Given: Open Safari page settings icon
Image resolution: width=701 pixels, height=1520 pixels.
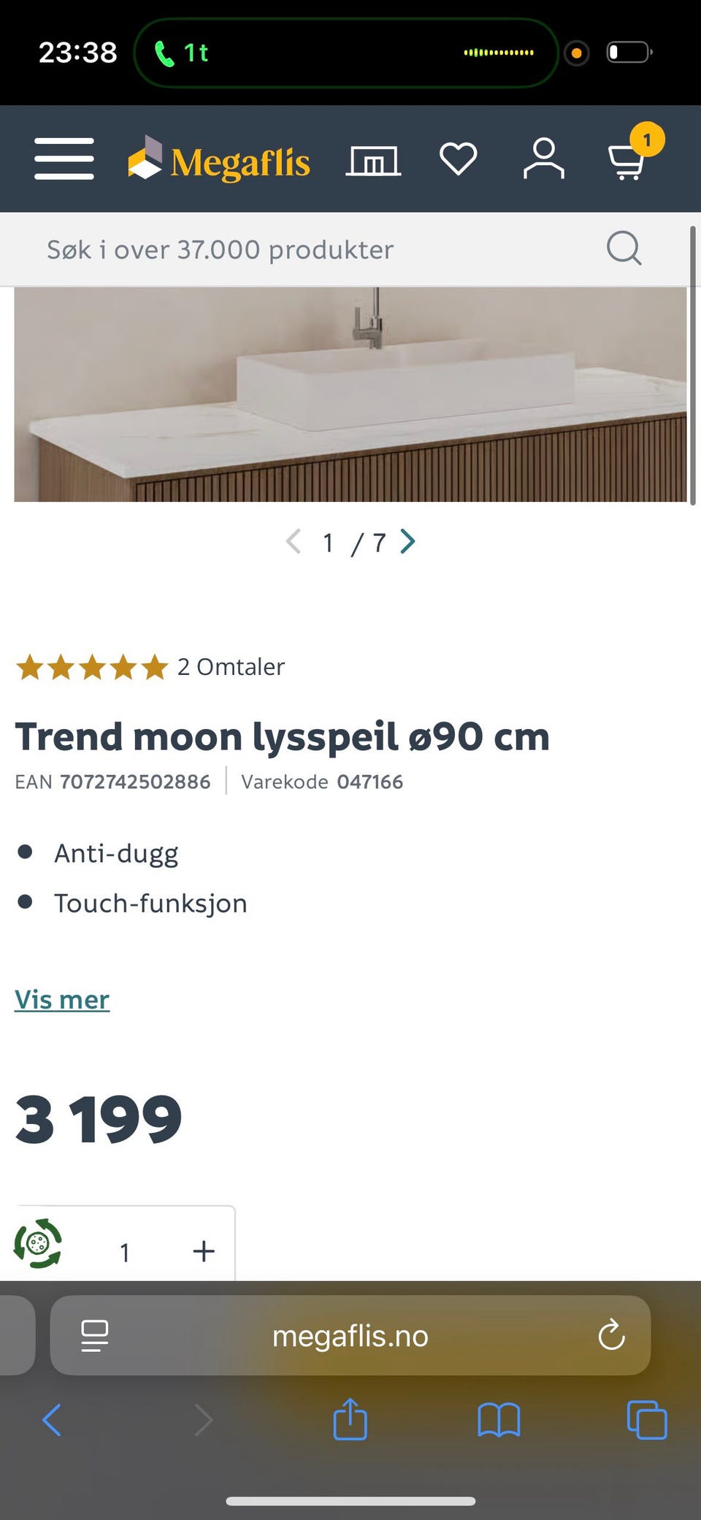Looking at the screenshot, I should (x=95, y=1336).
